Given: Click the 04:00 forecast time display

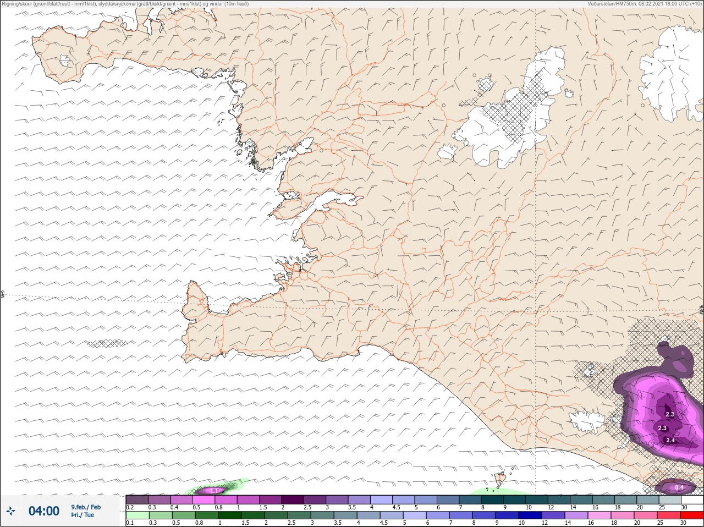Looking at the screenshot, I should pyautogui.click(x=44, y=511).
